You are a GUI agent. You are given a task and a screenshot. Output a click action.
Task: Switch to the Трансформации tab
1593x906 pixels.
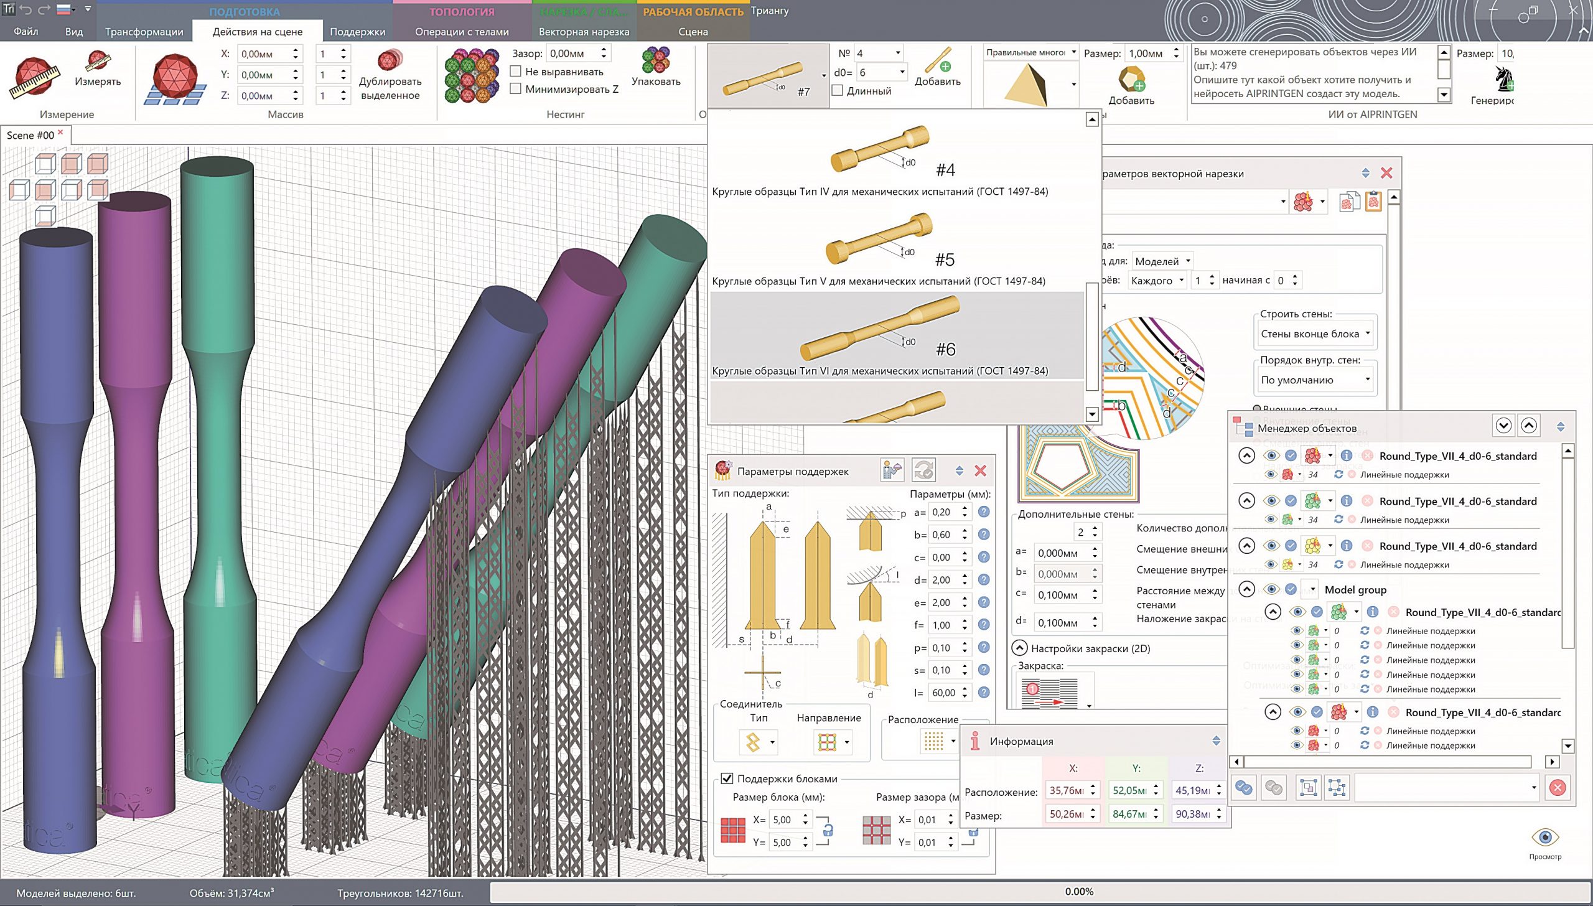point(144,32)
